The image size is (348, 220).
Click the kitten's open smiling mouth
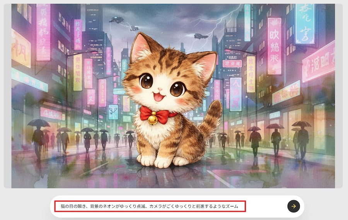click(159, 97)
